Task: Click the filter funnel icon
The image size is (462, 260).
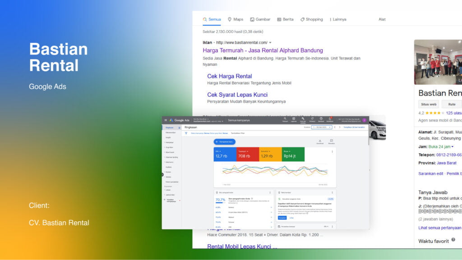Action: [x=186, y=133]
